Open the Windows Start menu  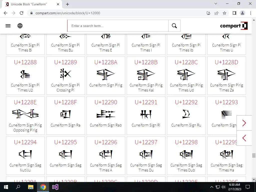pyautogui.click(x=6, y=187)
